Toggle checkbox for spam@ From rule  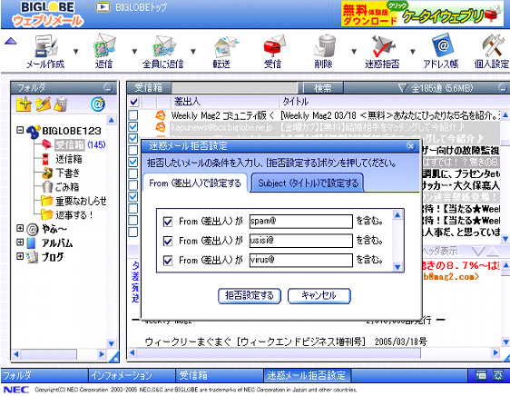coord(168,222)
